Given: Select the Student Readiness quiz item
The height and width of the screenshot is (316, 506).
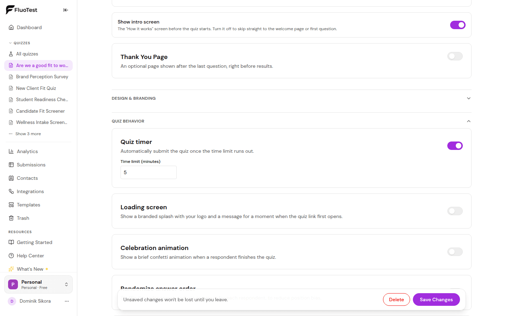Looking at the screenshot, I should coord(38,100).
